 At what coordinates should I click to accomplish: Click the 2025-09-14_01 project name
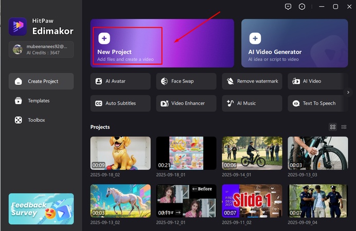(x=237, y=175)
